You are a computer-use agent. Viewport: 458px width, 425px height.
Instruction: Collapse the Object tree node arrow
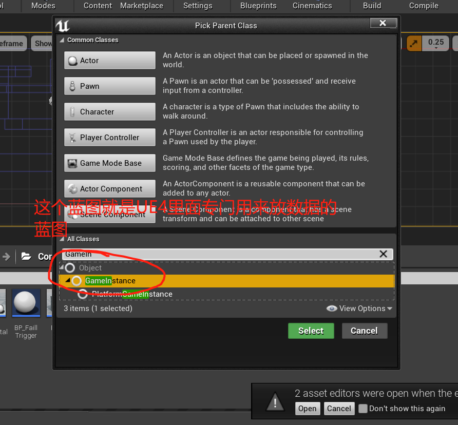(x=61, y=267)
